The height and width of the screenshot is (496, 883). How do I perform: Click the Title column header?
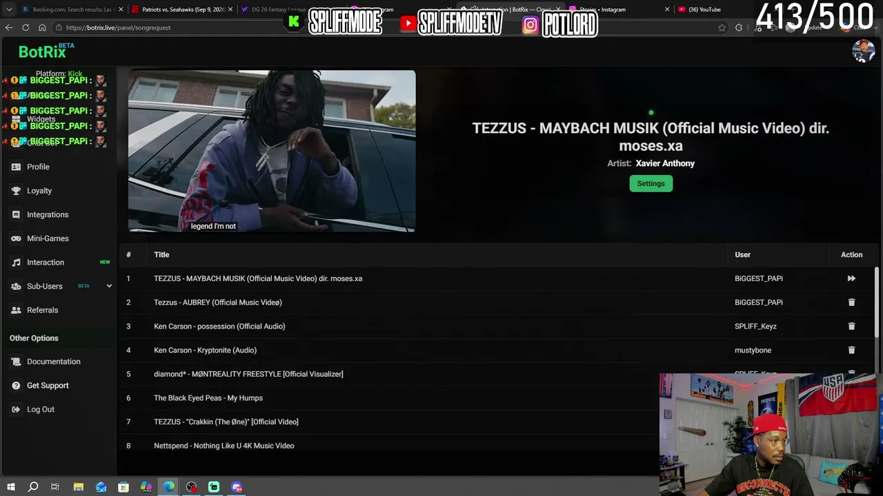(x=161, y=255)
